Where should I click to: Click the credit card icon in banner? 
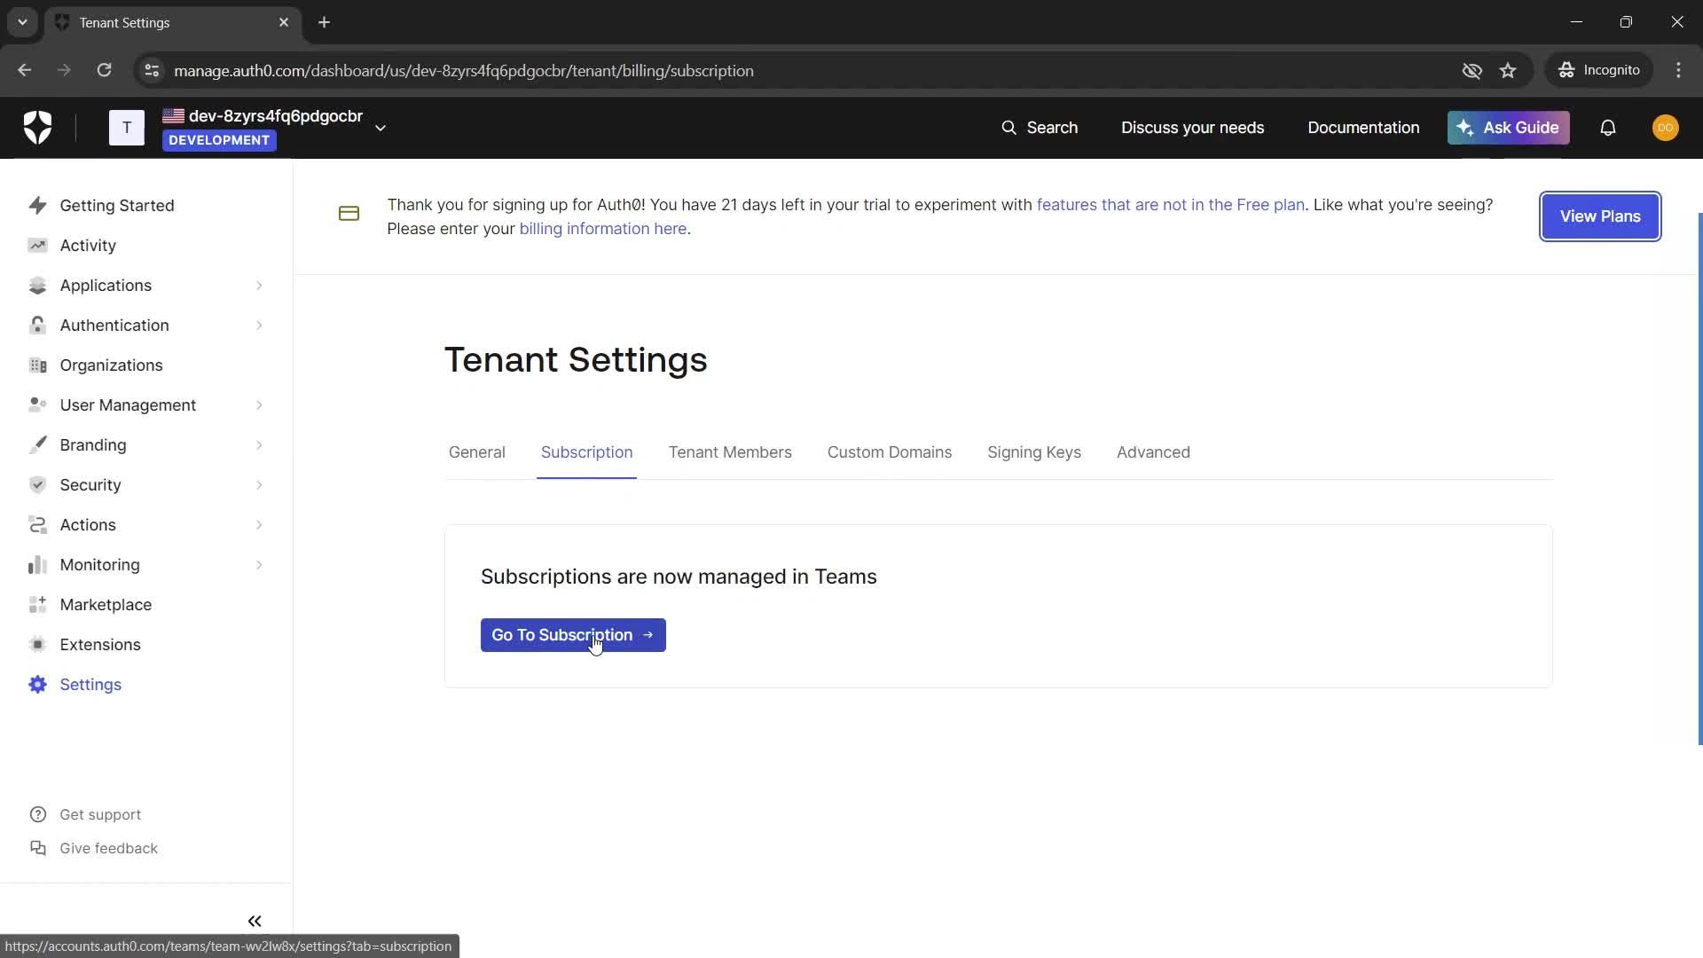pos(349,214)
